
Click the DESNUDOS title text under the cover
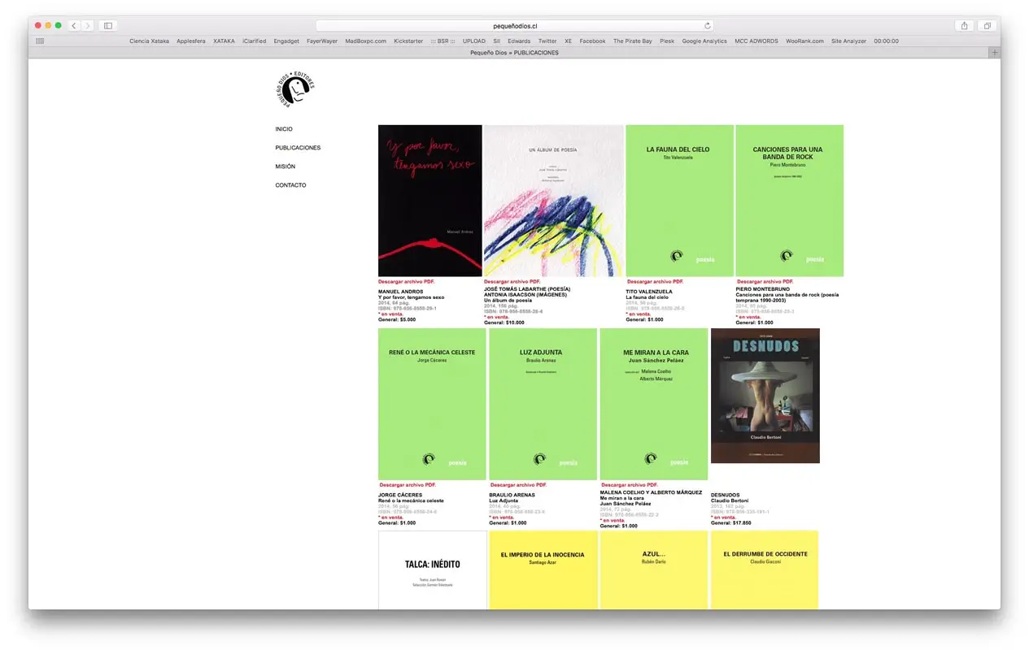[x=726, y=495]
